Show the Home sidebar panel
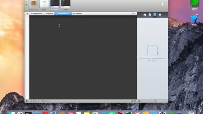 (145, 15)
